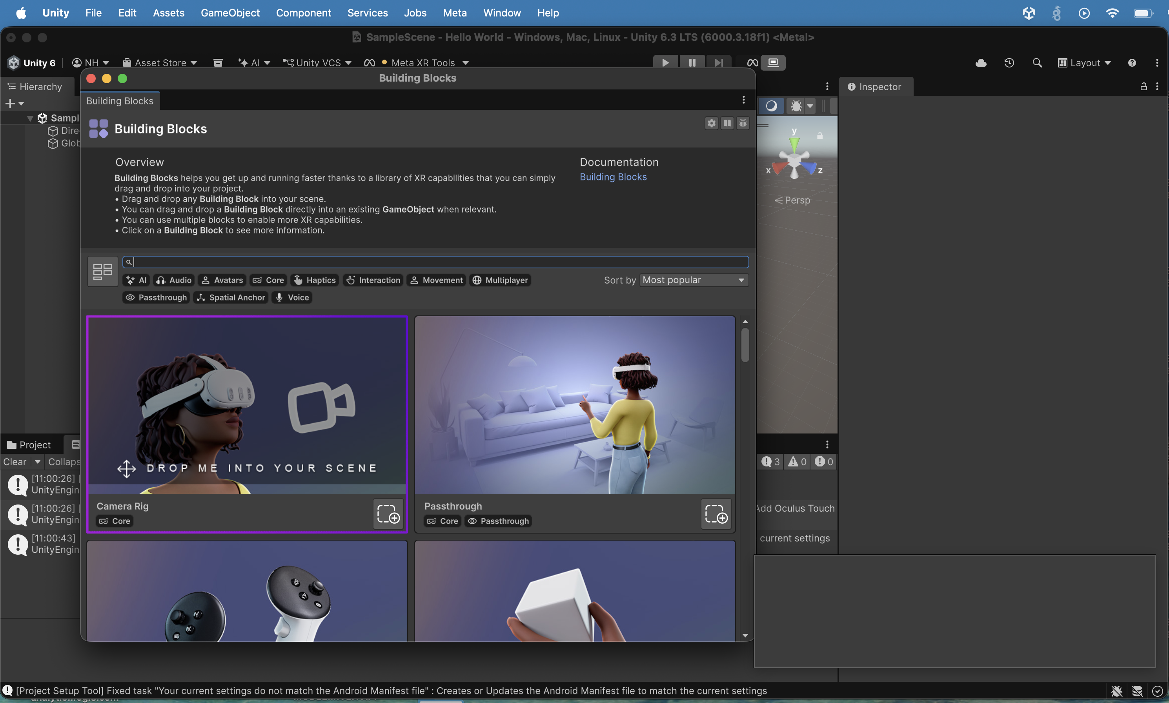Image resolution: width=1169 pixels, height=703 pixels.
Task: Lock the Inspector panel
Action: [x=1144, y=87]
